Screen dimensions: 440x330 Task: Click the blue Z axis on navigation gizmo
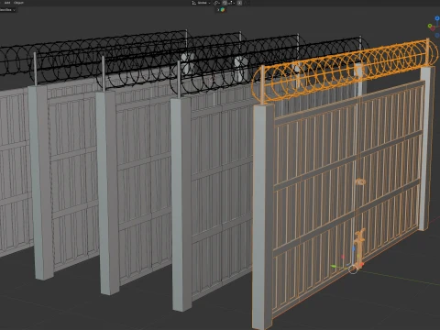pyautogui.click(x=437, y=18)
